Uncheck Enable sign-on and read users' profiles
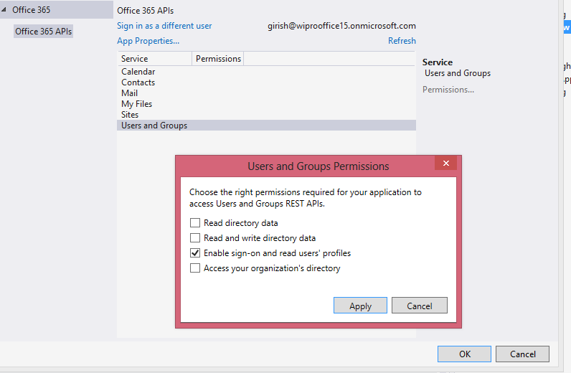 (x=195, y=253)
